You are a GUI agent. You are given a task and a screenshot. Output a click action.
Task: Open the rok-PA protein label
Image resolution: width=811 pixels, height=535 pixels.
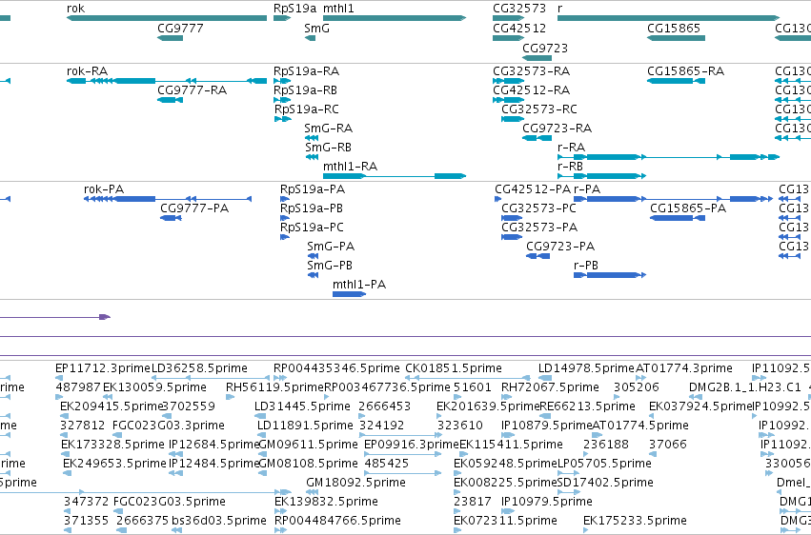pos(104,189)
